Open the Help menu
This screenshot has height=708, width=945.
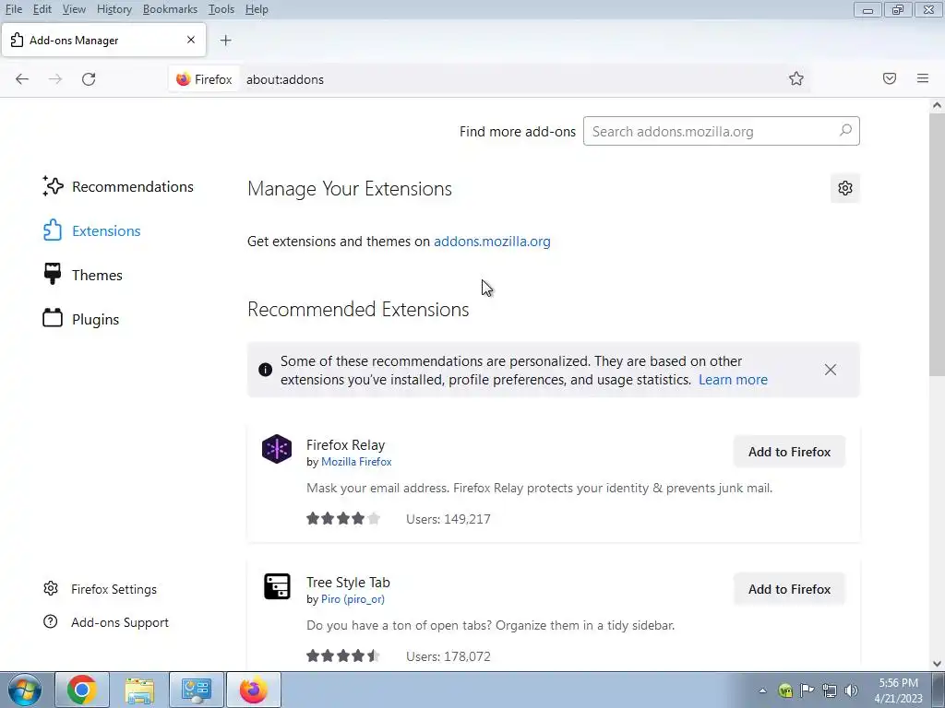[x=257, y=9]
